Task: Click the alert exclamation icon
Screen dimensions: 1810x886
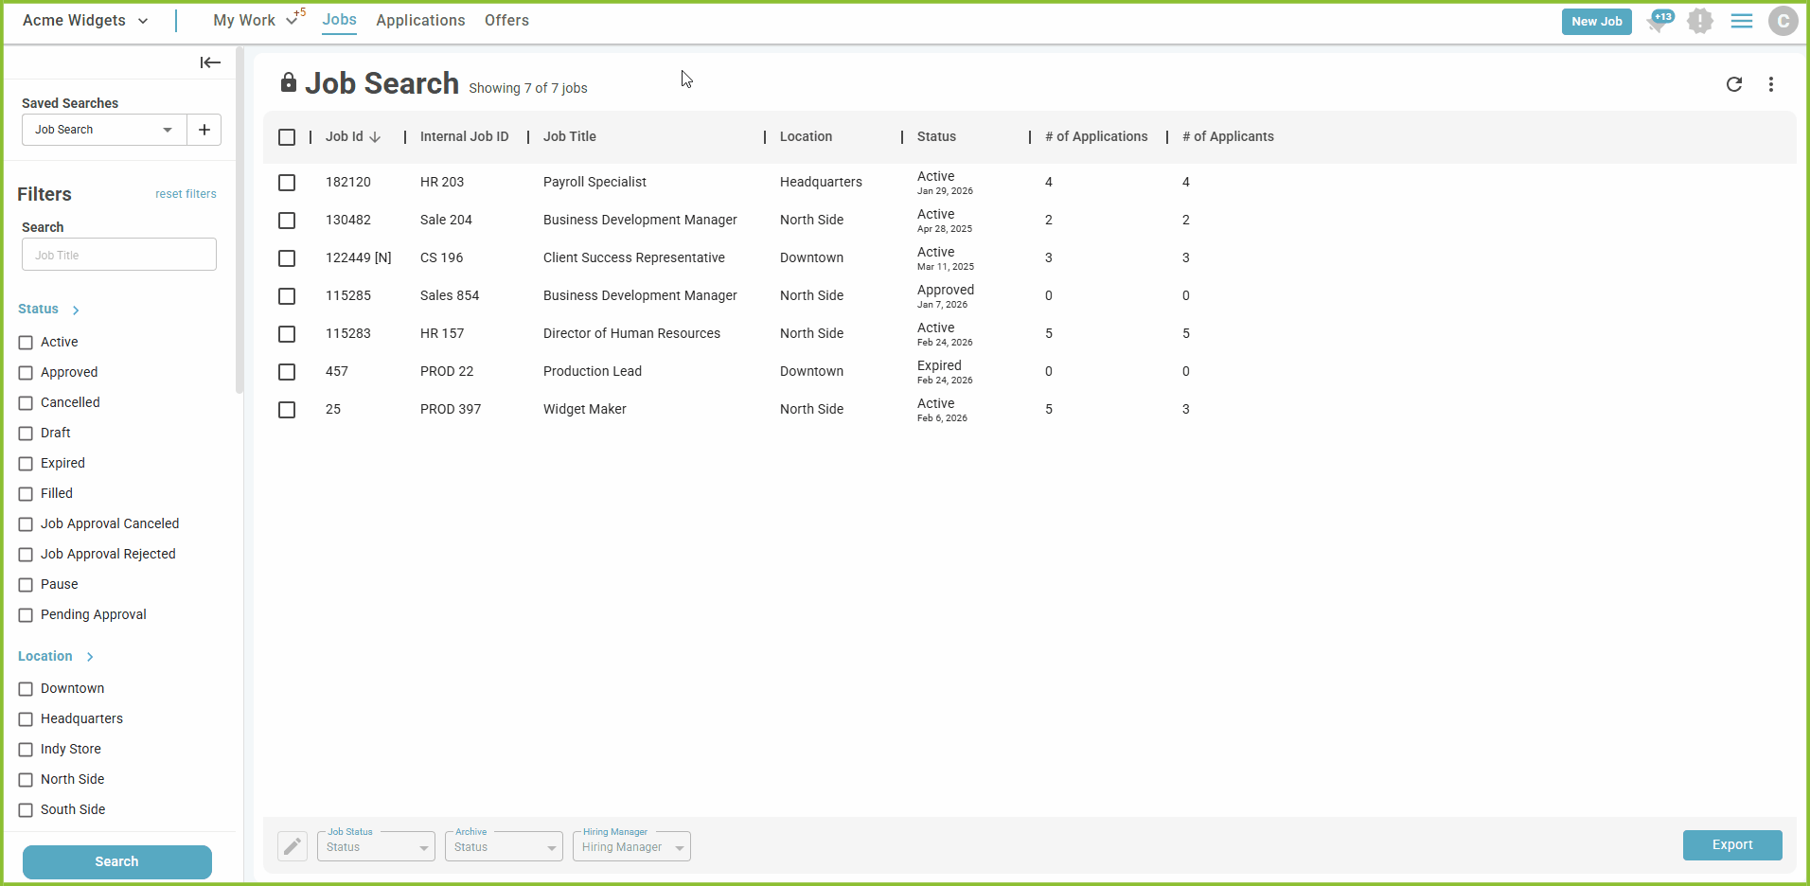Action: pyautogui.click(x=1700, y=21)
